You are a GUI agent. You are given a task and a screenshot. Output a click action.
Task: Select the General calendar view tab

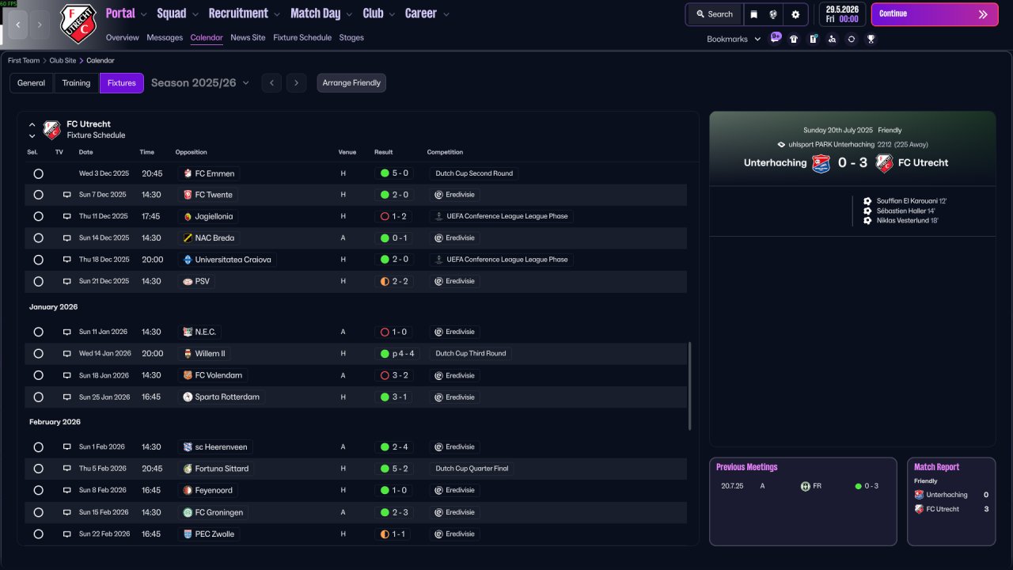32,83
